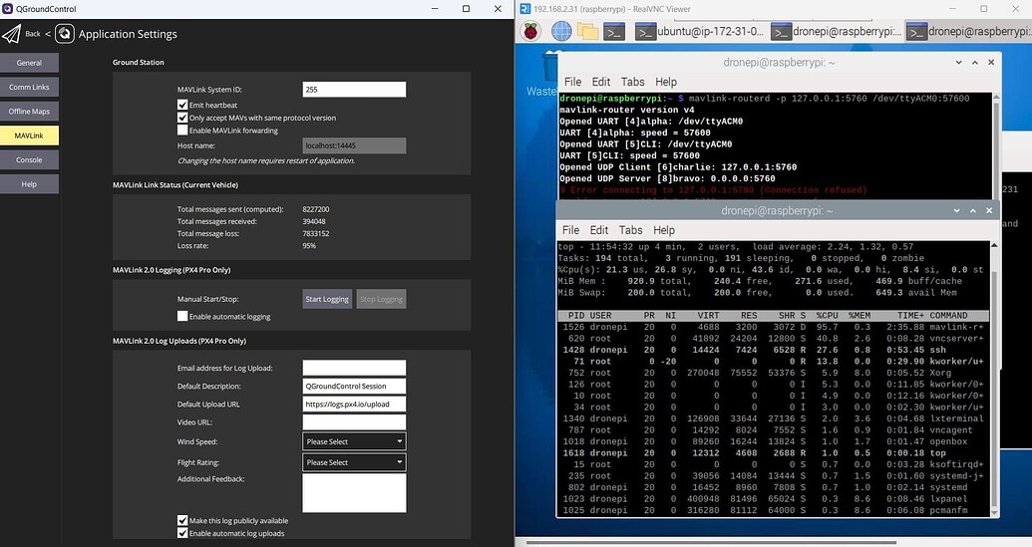This screenshot has width=1032, height=547.
Task: Click the Start Logging button
Action: tap(327, 299)
